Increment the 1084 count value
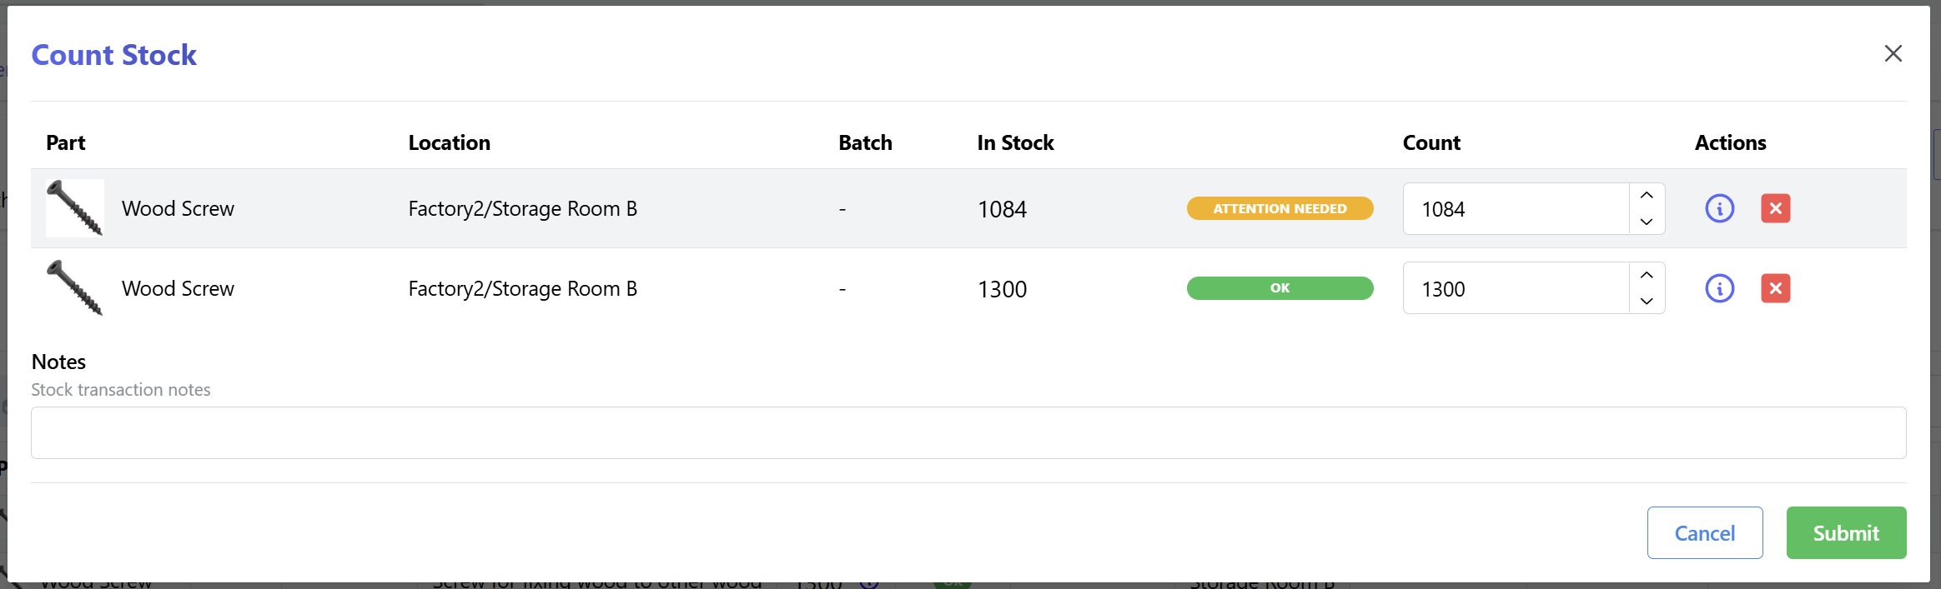Viewport: 1941px width, 589px height. click(x=1646, y=194)
